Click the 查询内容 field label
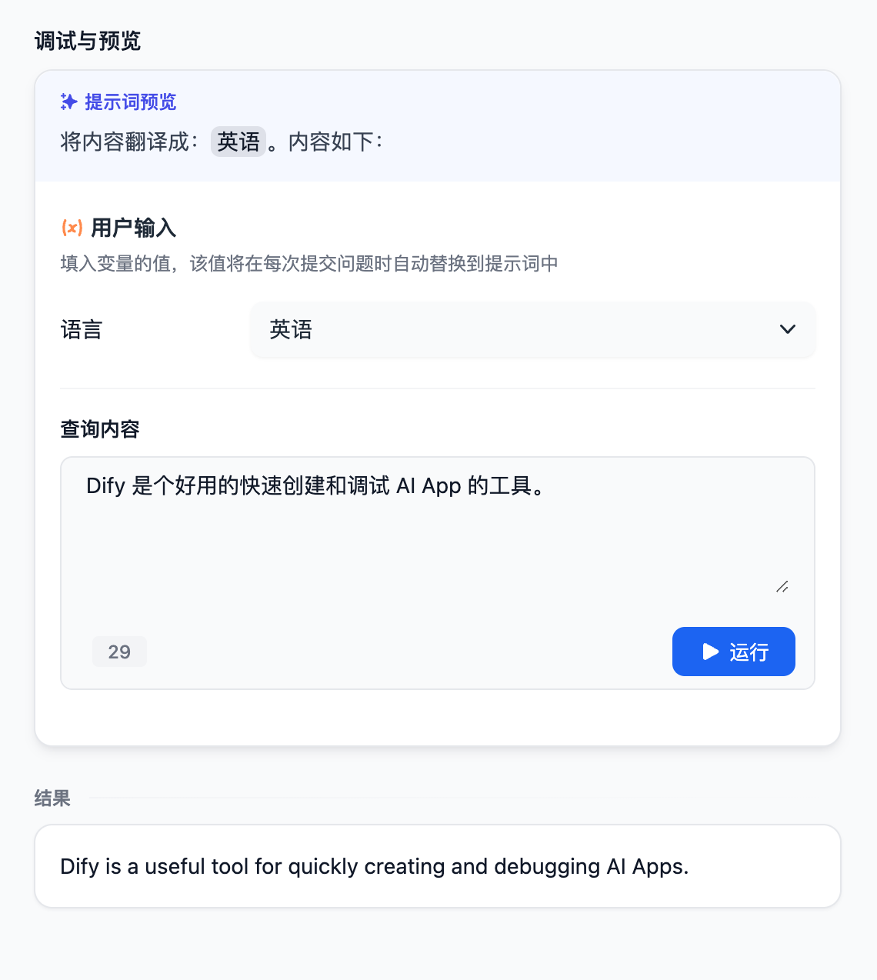 click(x=100, y=429)
